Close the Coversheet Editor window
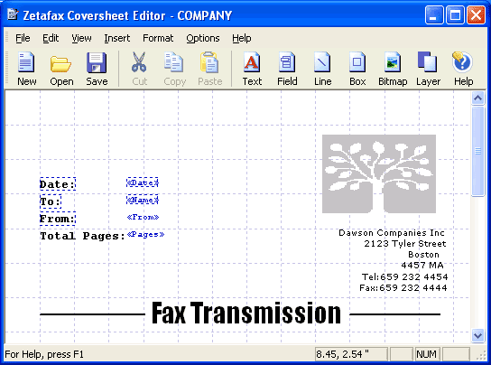The width and height of the screenshot is (491, 365). coord(476,14)
